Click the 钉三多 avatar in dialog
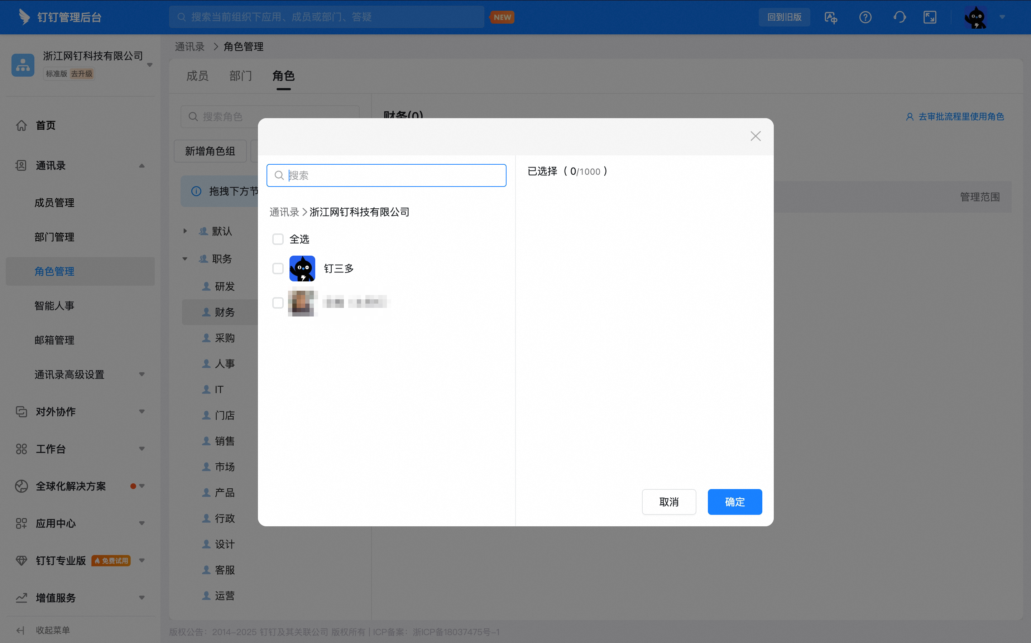This screenshot has width=1031, height=643. click(x=302, y=269)
